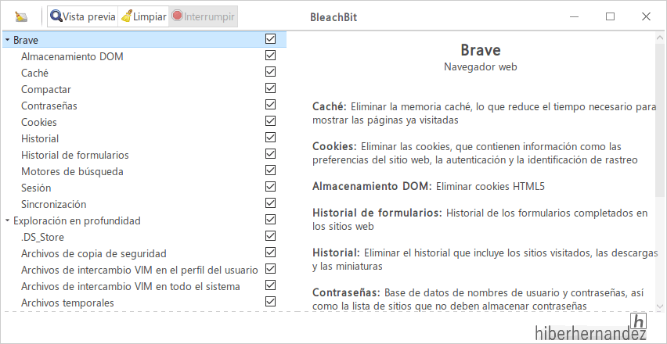Uncheck the Sesión checkbox
Image resolution: width=667 pixels, height=344 pixels.
pos(270,186)
